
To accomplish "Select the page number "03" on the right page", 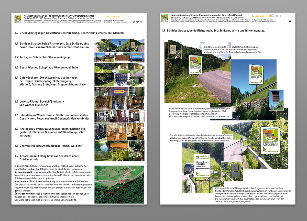I will point(290,21).
